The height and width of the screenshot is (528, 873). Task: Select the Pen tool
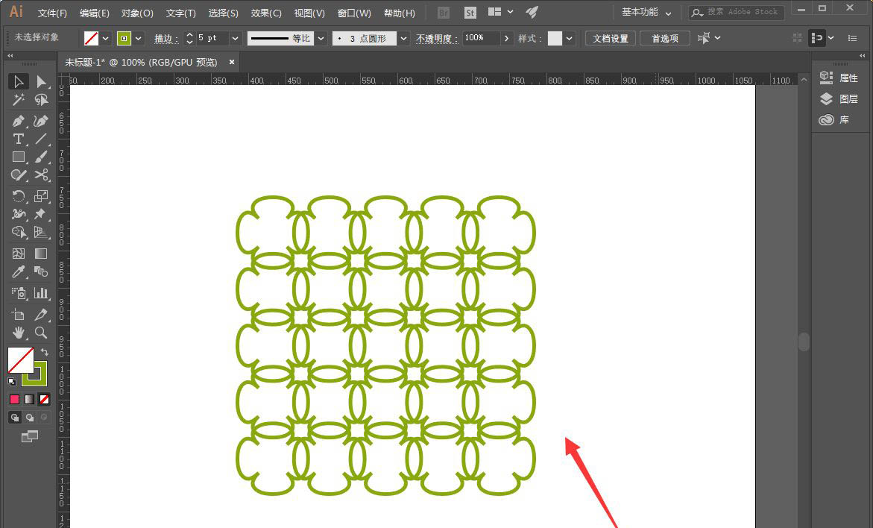coord(19,121)
